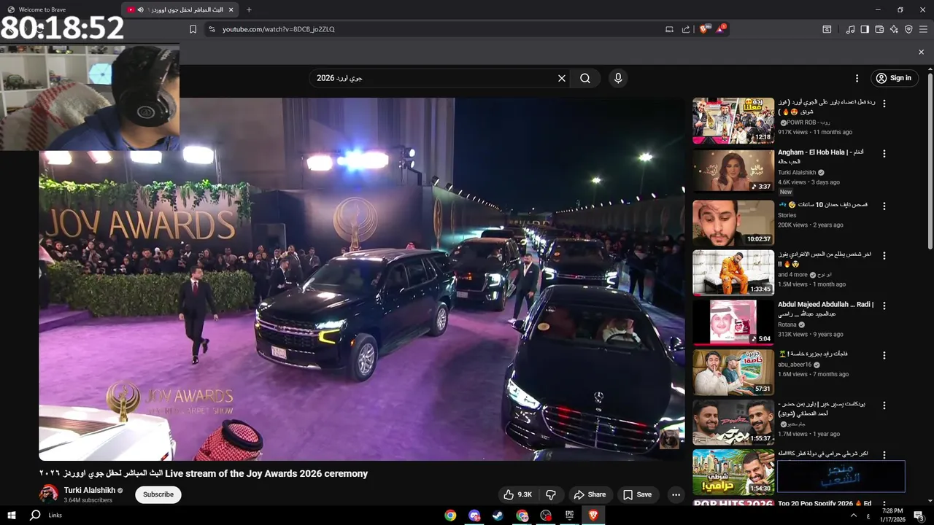Close the infobar below the toolbar
934x525 pixels.
coord(921,52)
